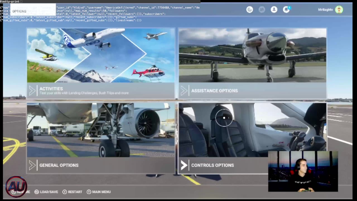
Task: Open the greyed-out friends group icon
Action: [x=262, y=9]
